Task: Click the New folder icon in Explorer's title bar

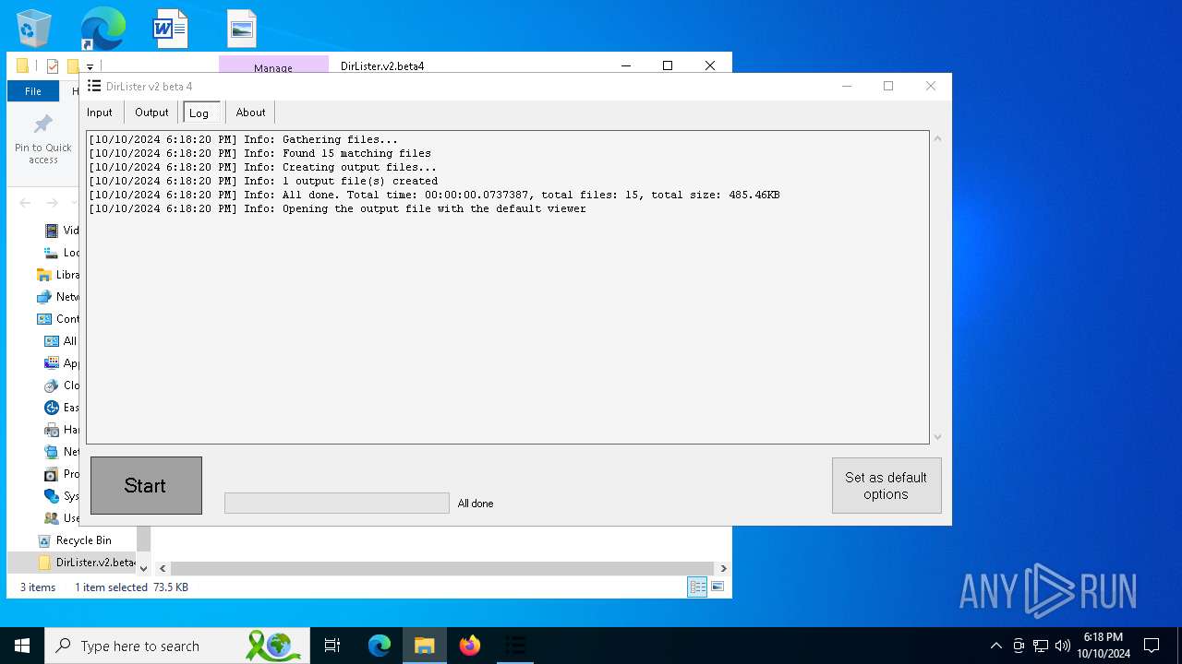Action: 72,66
